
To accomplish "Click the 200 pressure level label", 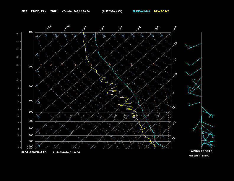I will coord(31,67).
